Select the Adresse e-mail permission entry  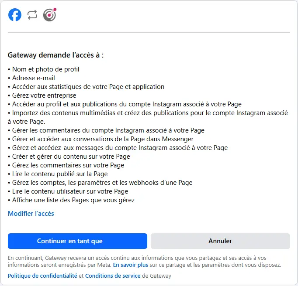[x=33, y=78]
